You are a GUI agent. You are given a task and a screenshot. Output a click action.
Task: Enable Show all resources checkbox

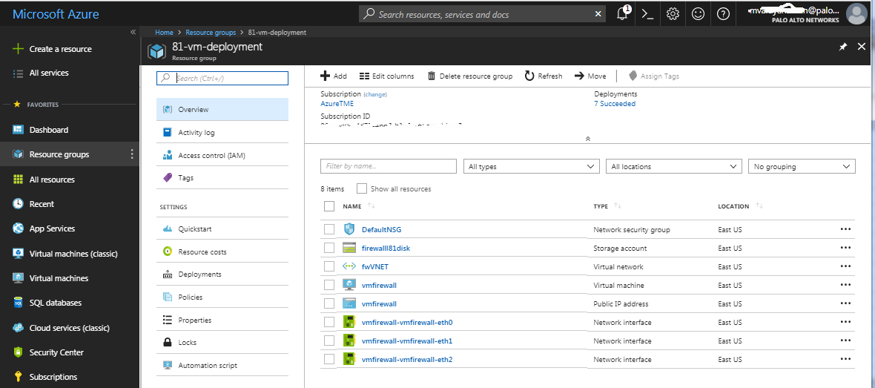362,188
